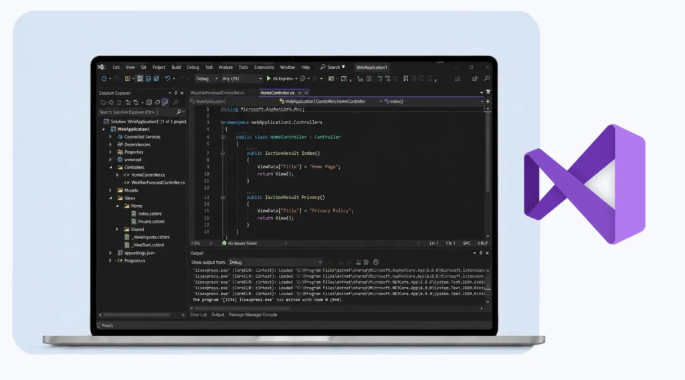Click the SPC indentation indicator
The height and width of the screenshot is (380, 685).
coord(466,244)
